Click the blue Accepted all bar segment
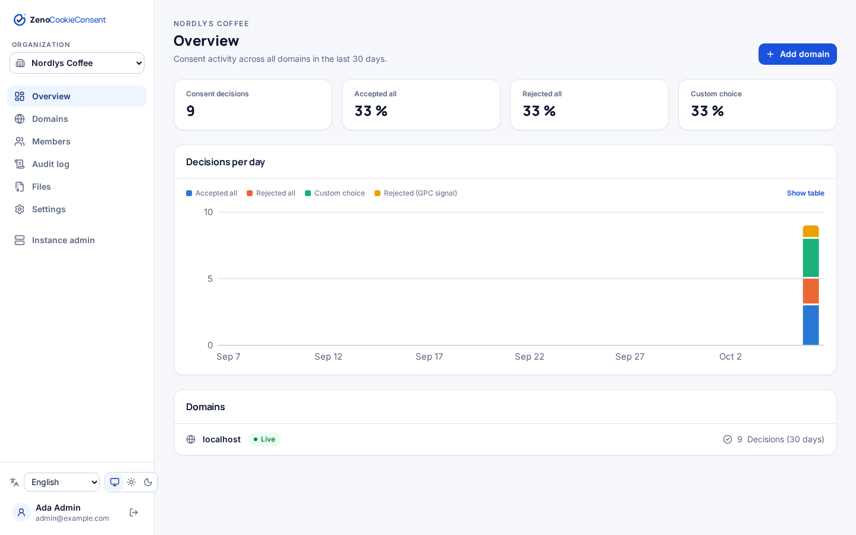Viewport: 856px width, 535px height. coord(811,325)
